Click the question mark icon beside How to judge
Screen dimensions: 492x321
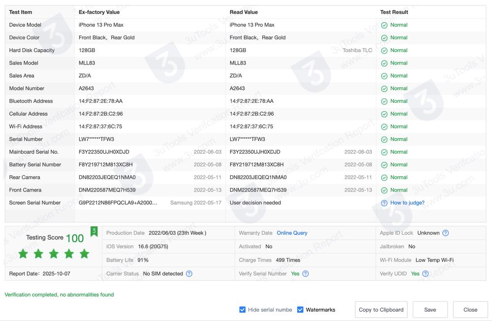tap(384, 203)
